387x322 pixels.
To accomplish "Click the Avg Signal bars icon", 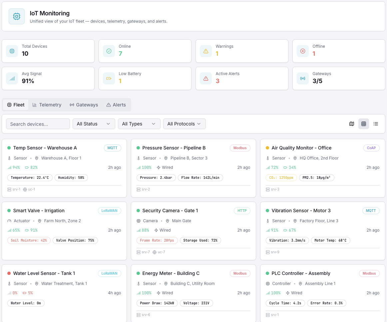I will coord(12,78).
